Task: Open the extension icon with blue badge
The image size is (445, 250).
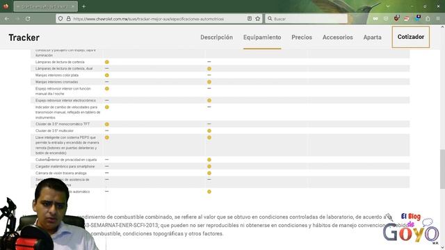Action: (x=417, y=18)
